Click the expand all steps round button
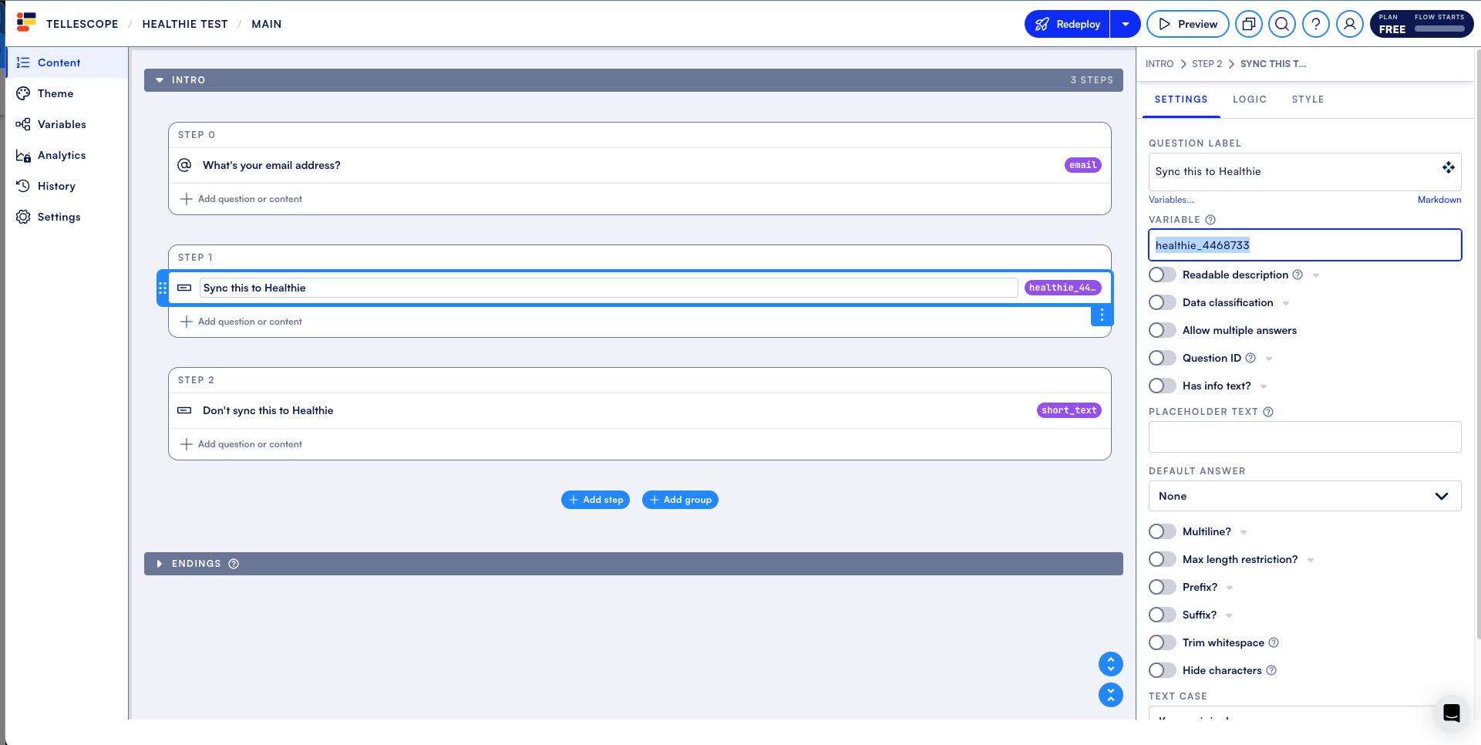The image size is (1481, 745). (x=1110, y=664)
